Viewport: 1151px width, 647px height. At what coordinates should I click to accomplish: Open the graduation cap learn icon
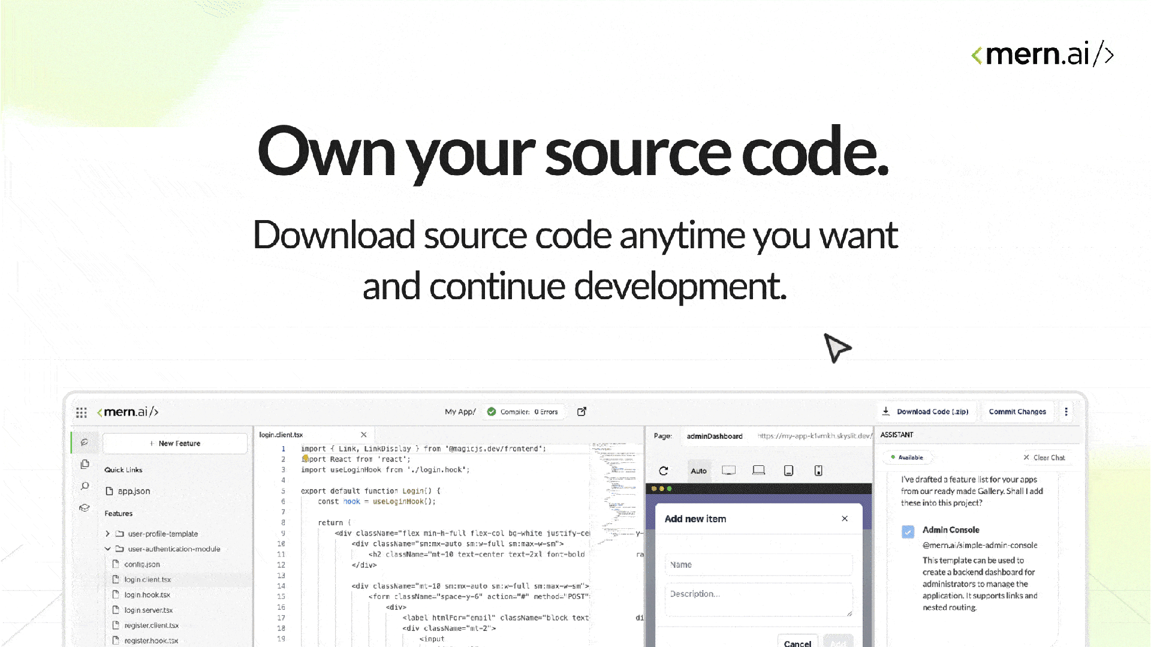coord(85,508)
